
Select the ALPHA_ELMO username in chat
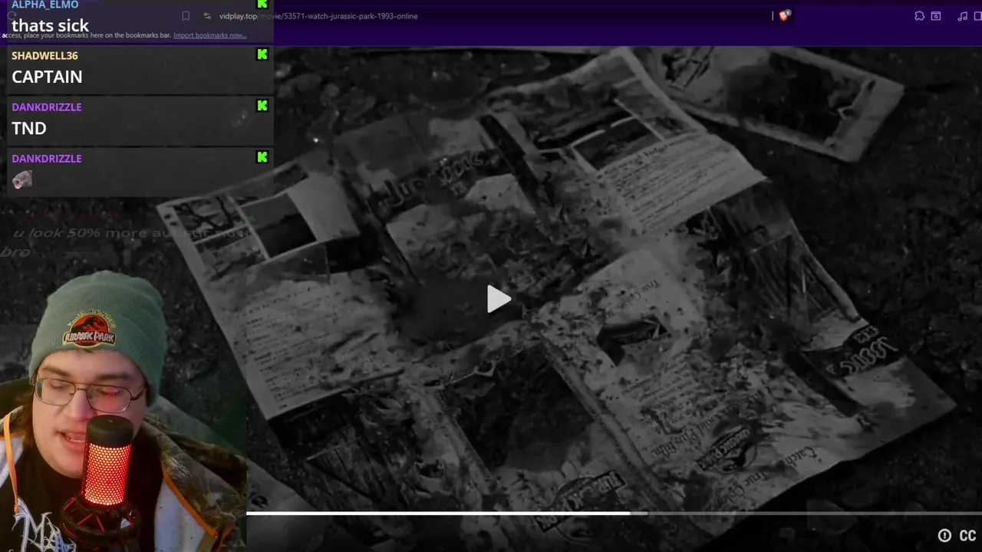point(44,5)
